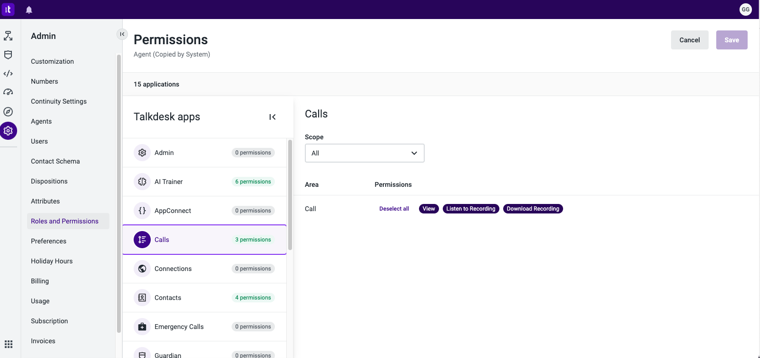The width and height of the screenshot is (760, 358).
Task: Open Customization in the Admin menu
Action: click(52, 61)
